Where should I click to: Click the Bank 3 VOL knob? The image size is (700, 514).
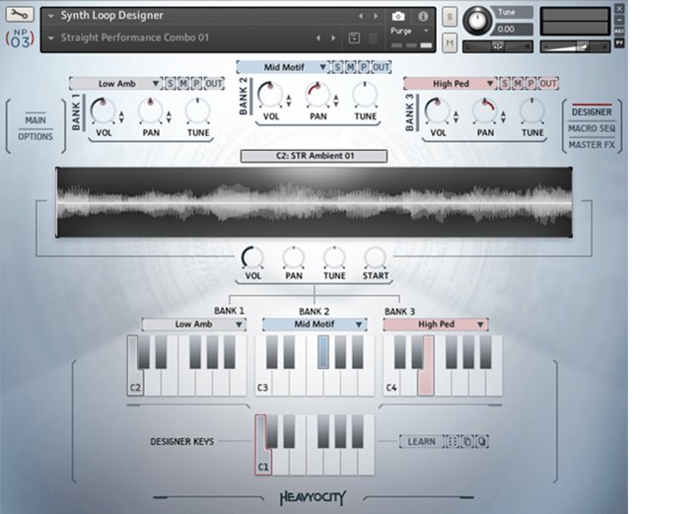click(x=436, y=110)
